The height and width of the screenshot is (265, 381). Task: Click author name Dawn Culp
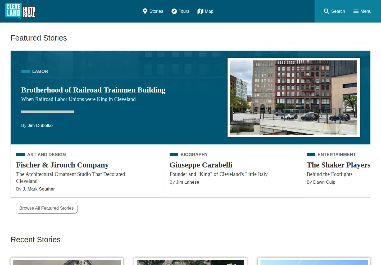point(324,182)
